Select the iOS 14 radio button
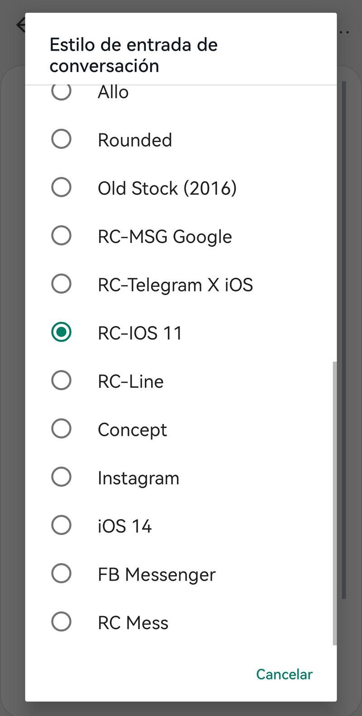The height and width of the screenshot is (716, 362). click(61, 525)
